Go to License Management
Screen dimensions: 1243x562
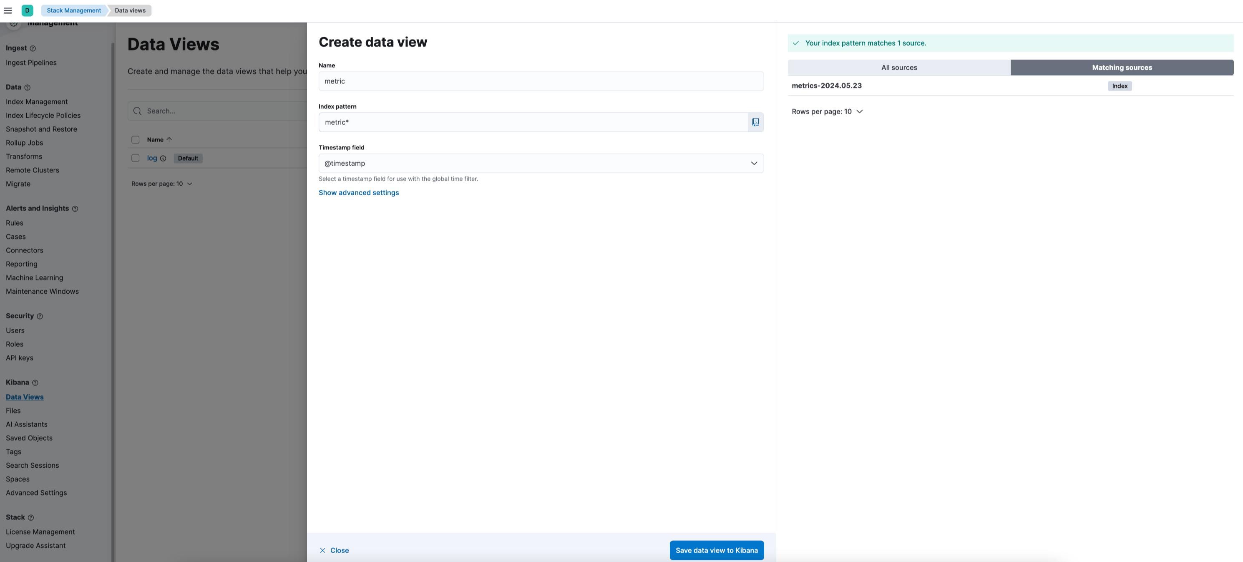pyautogui.click(x=40, y=532)
